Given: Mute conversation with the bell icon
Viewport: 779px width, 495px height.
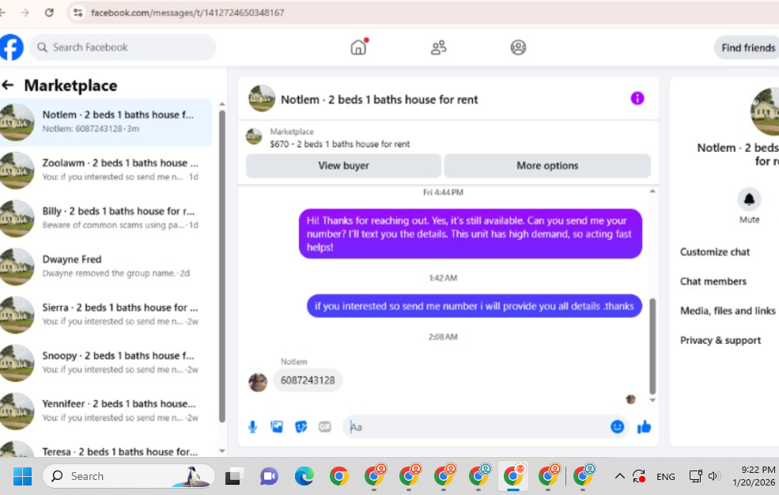Looking at the screenshot, I should (749, 199).
